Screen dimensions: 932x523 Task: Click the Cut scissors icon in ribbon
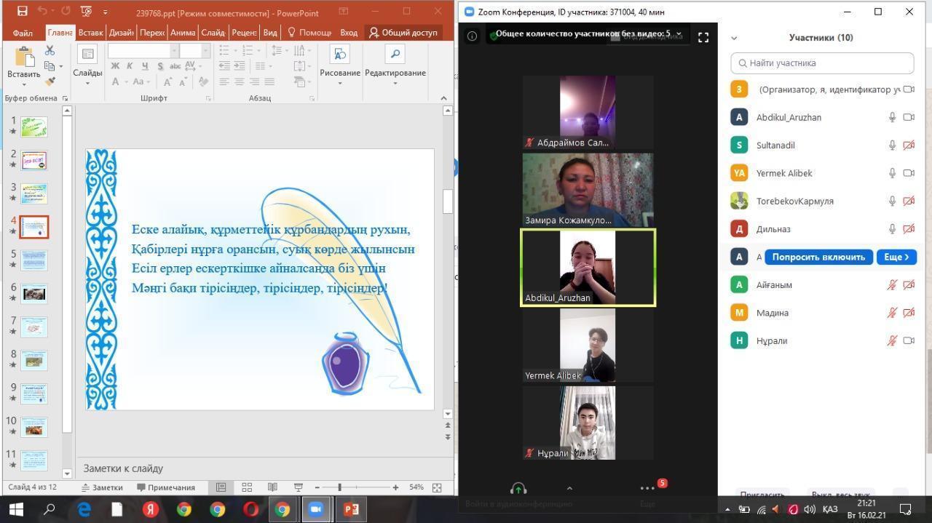[x=50, y=50]
